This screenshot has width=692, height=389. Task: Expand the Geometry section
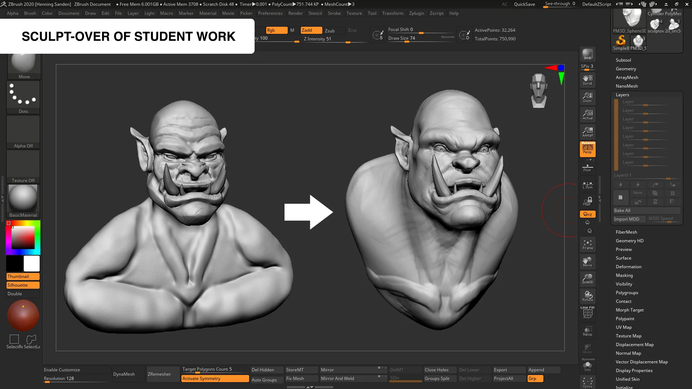pos(626,68)
